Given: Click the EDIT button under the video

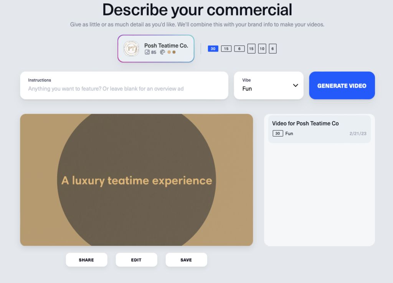Looking at the screenshot, I should (136, 260).
